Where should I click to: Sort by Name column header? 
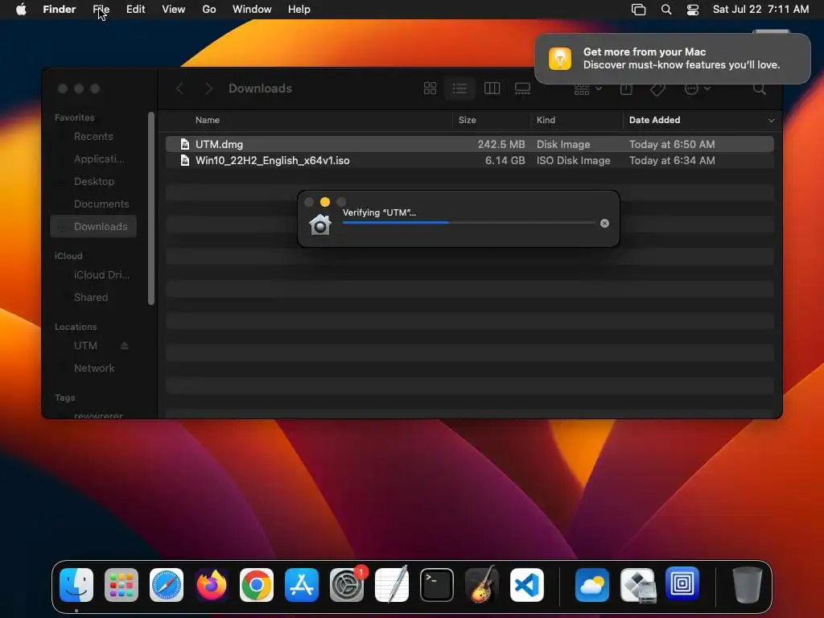point(208,121)
